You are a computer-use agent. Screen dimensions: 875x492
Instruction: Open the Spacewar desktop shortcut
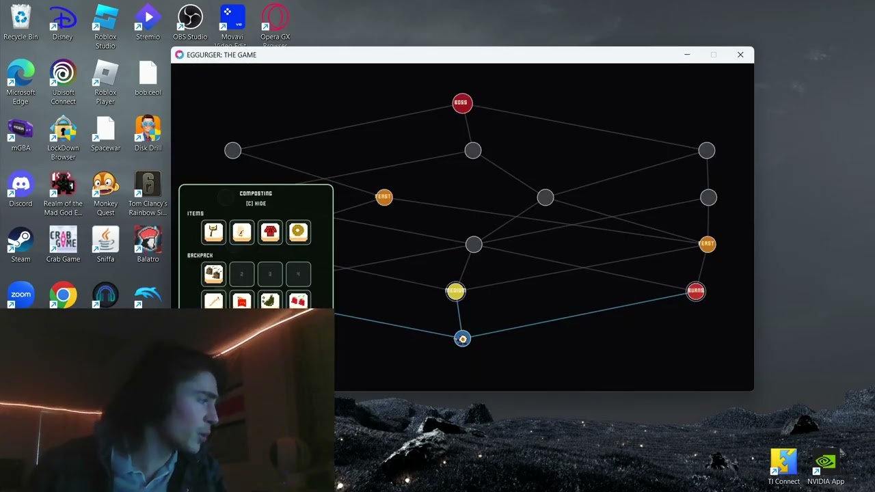pyautogui.click(x=105, y=134)
